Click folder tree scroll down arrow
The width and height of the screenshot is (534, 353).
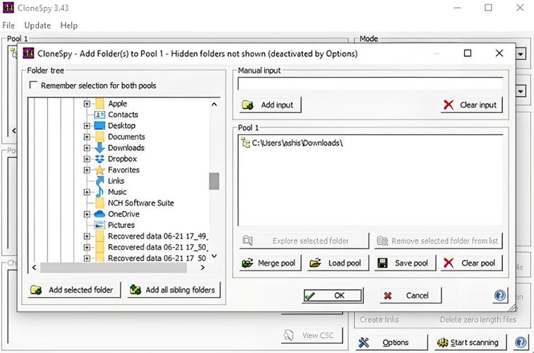(x=214, y=256)
